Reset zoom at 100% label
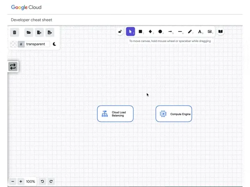Viewport: 250px width, 187px height. 30,182
